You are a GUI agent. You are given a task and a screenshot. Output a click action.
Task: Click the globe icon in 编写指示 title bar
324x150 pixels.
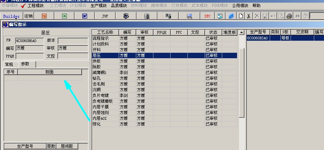coord(6,25)
